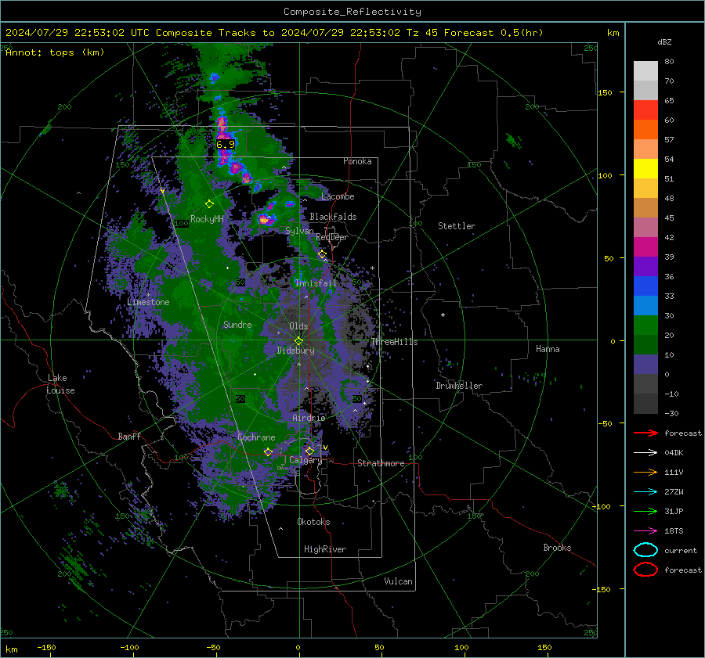Viewport: 705px width, 658px height.
Task: Select the light blue 30-33 dBZ swatch
Action: tap(645, 306)
